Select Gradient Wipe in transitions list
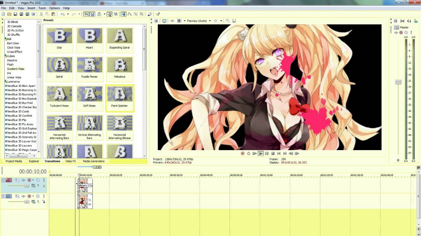Screen dimensions: 421x236 pos(16,69)
